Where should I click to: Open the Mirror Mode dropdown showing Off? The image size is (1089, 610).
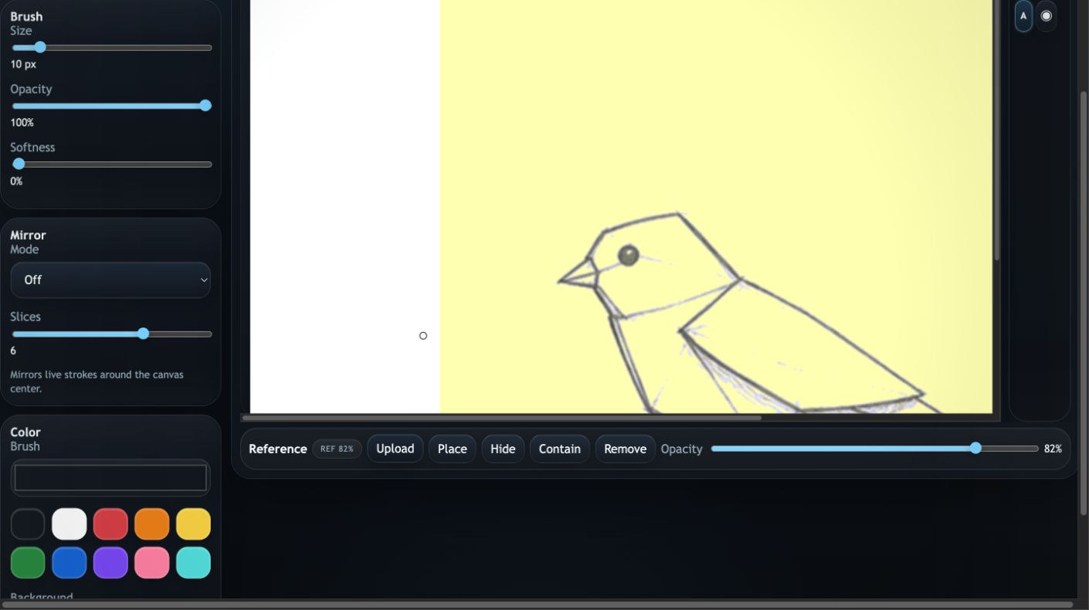pyautogui.click(x=110, y=280)
